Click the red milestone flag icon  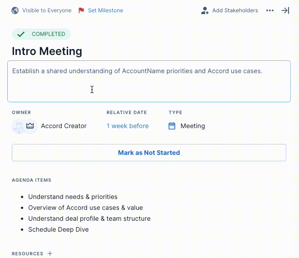pos(81,10)
